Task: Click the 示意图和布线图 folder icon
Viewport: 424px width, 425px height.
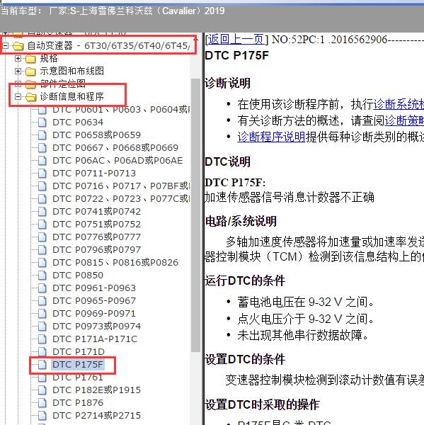Action: (x=30, y=72)
